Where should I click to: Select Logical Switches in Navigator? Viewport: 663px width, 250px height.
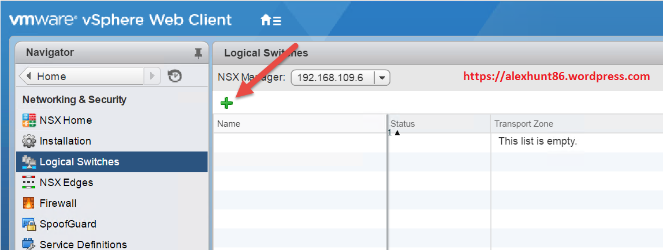pos(112,162)
